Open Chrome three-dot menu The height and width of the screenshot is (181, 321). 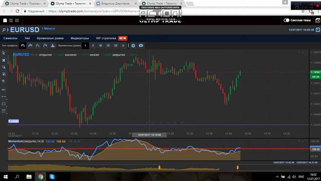tap(318, 11)
